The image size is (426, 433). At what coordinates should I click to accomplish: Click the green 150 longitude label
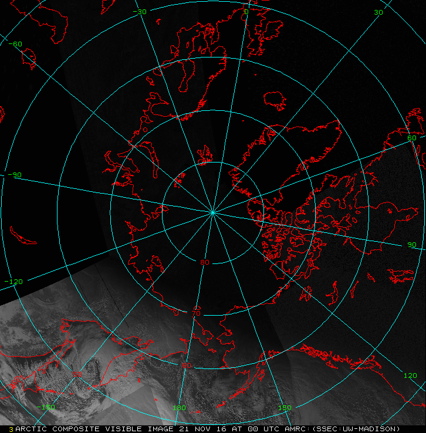(x=285, y=408)
